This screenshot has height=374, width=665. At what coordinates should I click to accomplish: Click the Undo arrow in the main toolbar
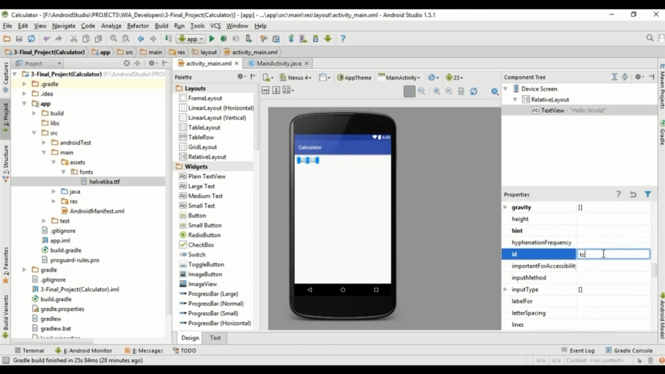click(x=47, y=39)
